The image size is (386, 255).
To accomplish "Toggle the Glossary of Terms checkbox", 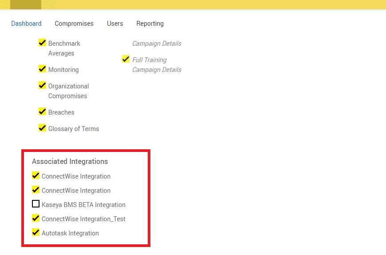I will point(43,128).
